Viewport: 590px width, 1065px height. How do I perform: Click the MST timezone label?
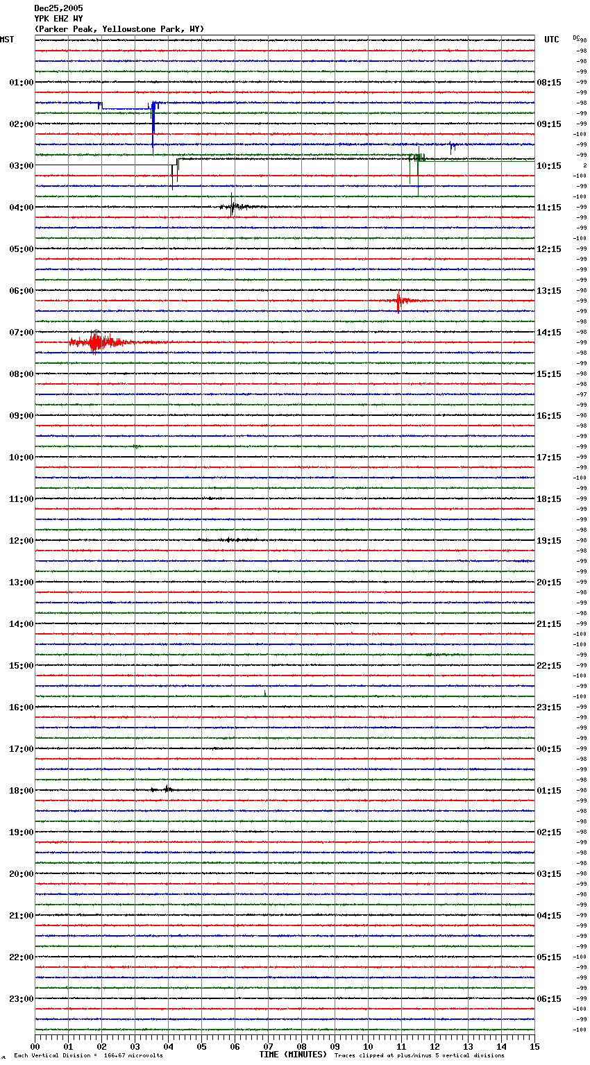(x=7, y=40)
